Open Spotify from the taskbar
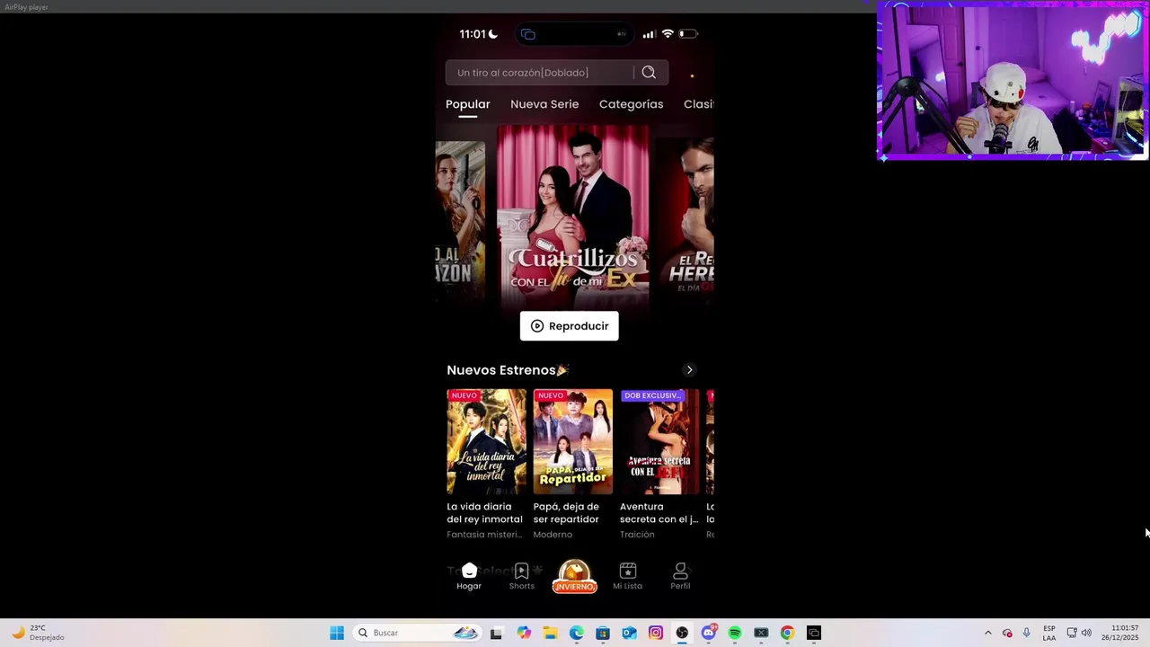1150x647 pixels. [x=735, y=633]
